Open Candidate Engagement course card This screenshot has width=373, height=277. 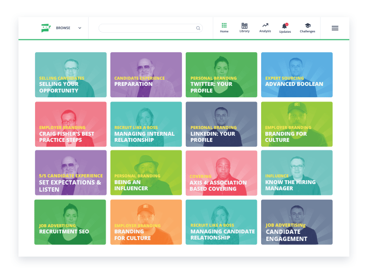[x=297, y=222]
